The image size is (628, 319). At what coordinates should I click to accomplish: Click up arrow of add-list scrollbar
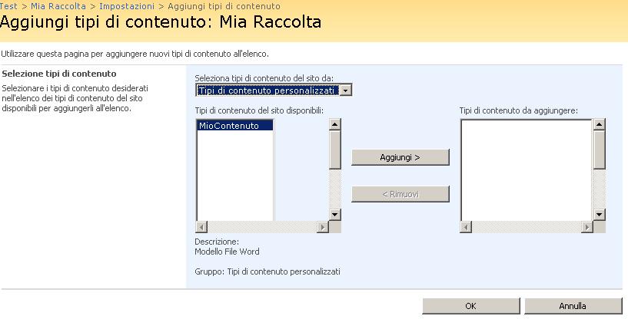pos(599,124)
